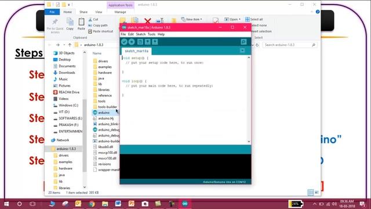Viewport: 371px width, 209px height.
Task: Click Explorer Help question mark icon
Action: [x=318, y=12]
